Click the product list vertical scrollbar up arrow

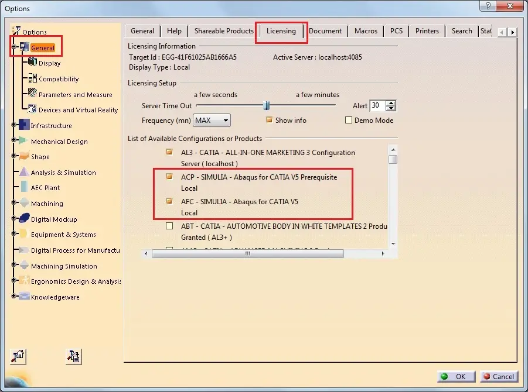coord(393,150)
